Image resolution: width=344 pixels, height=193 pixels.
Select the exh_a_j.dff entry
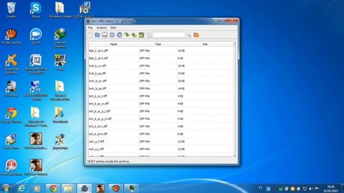pos(161,149)
